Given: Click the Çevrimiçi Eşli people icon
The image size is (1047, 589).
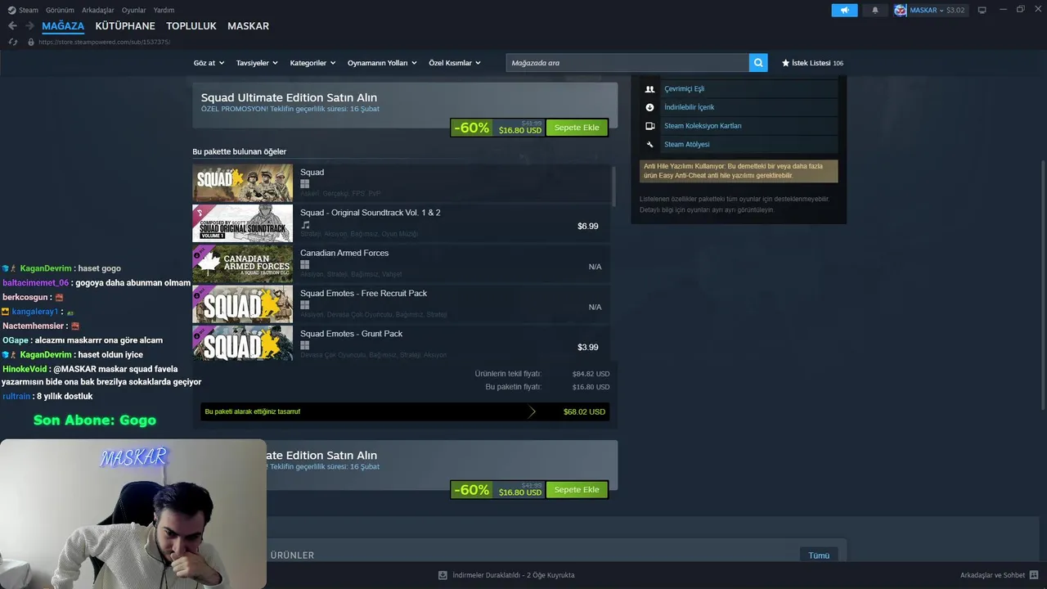Looking at the screenshot, I should coord(649,88).
